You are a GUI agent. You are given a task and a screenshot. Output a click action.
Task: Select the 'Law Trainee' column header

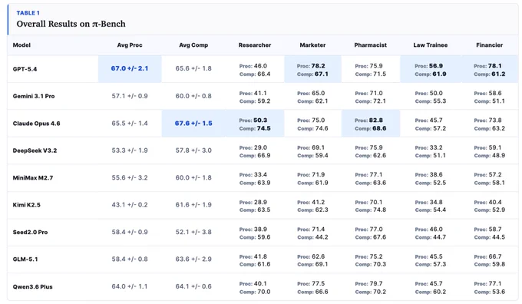431,45
